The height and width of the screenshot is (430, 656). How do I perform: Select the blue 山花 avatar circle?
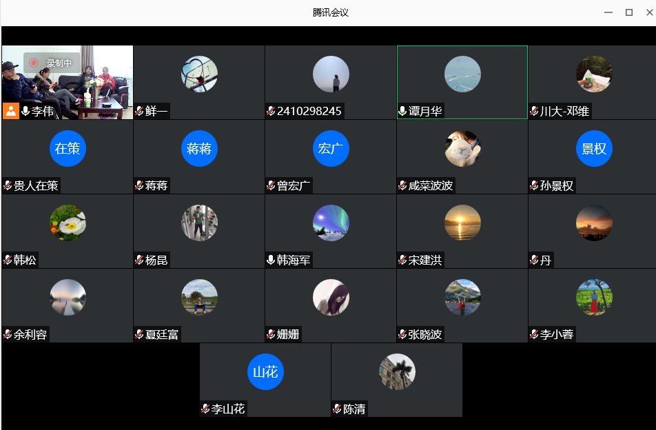coord(265,372)
